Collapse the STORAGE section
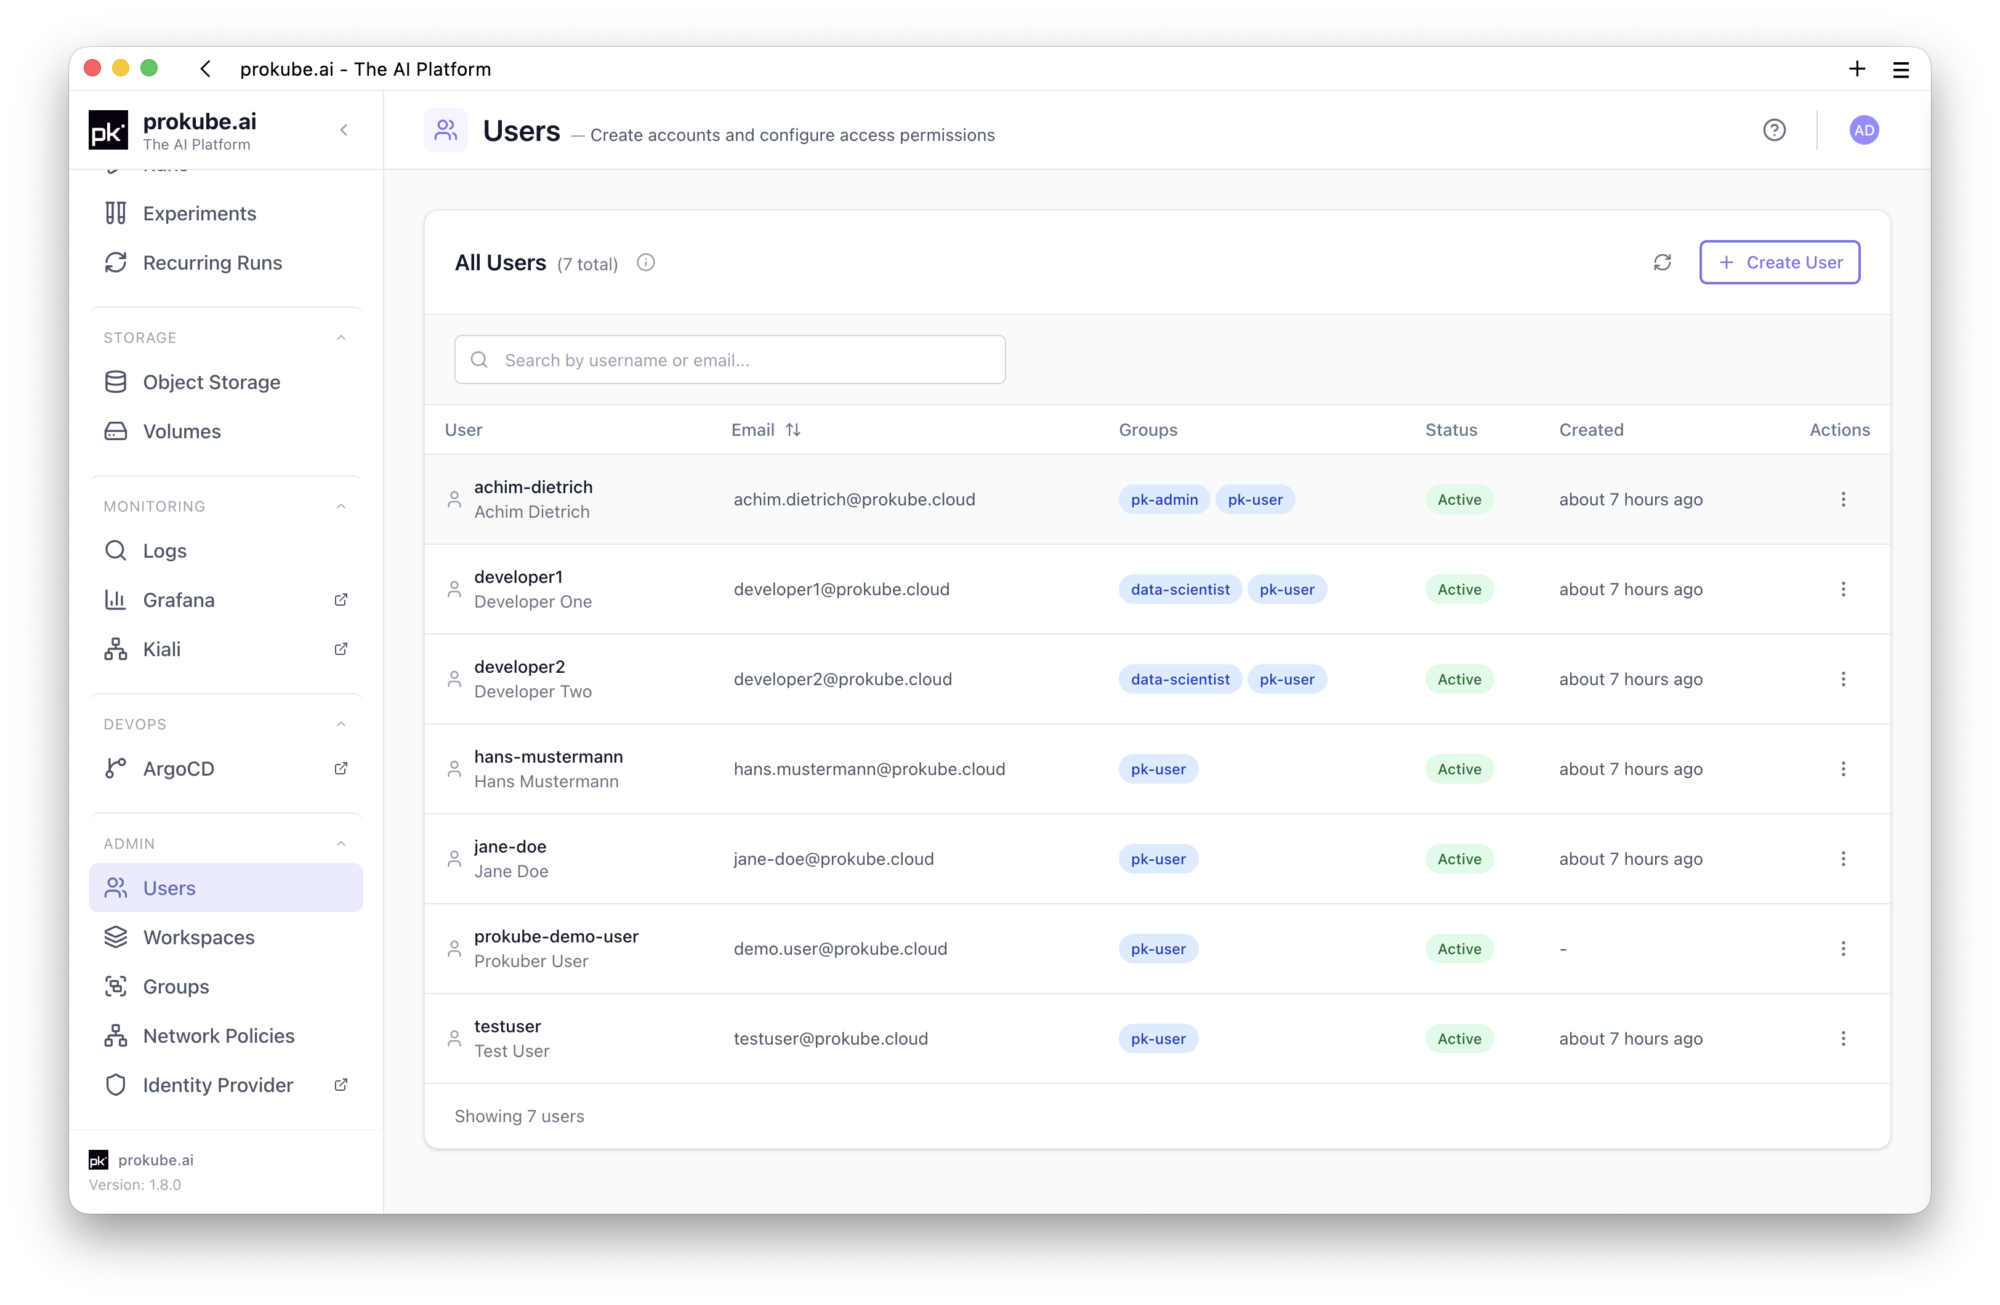The height and width of the screenshot is (1305, 2000). click(341, 338)
